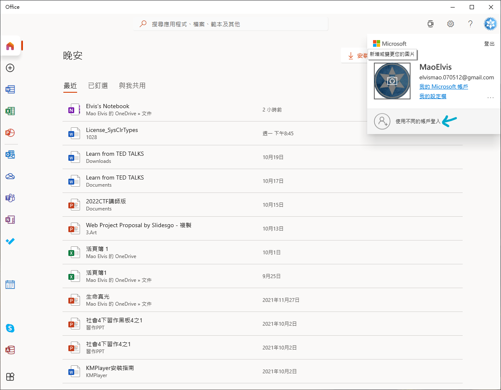Open OneDrive cloud icon in sidebar
501x390 pixels.
point(10,176)
